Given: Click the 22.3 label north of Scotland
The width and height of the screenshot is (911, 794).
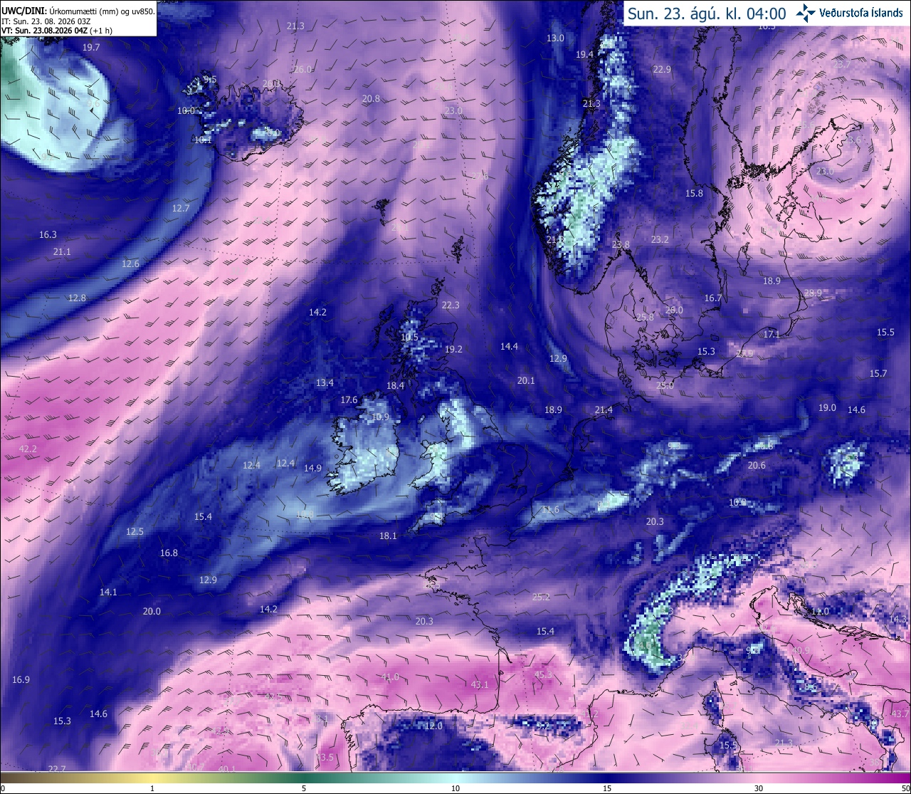Looking at the screenshot, I should [x=451, y=305].
